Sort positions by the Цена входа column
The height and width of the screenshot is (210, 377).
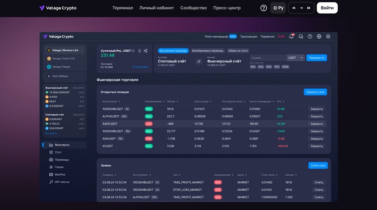pos(203,101)
